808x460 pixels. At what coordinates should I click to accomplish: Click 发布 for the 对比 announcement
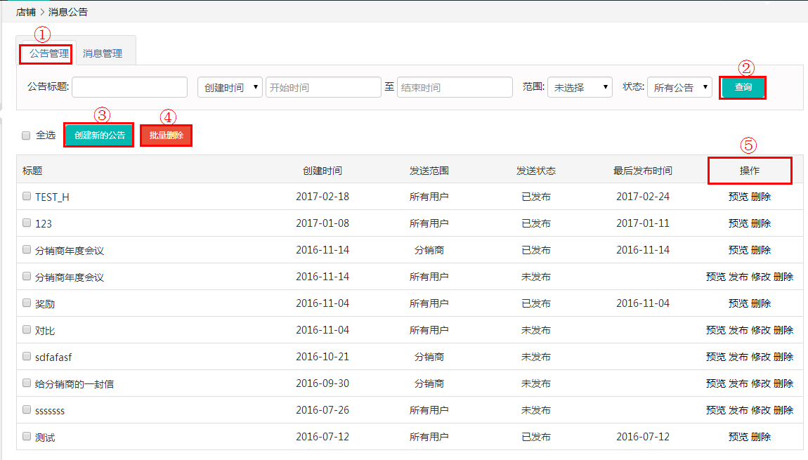[738, 330]
